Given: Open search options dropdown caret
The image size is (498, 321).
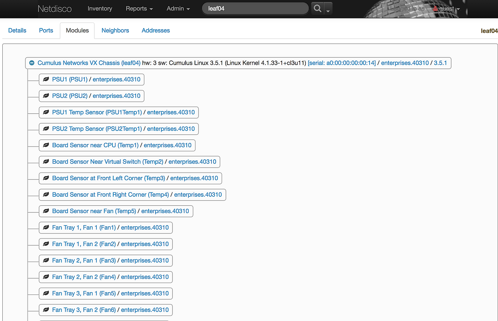Looking at the screenshot, I should (x=328, y=9).
